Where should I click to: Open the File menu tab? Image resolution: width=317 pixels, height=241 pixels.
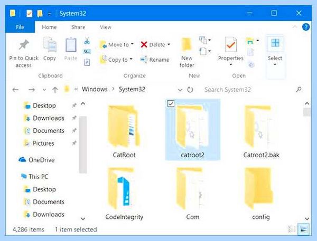20,27
